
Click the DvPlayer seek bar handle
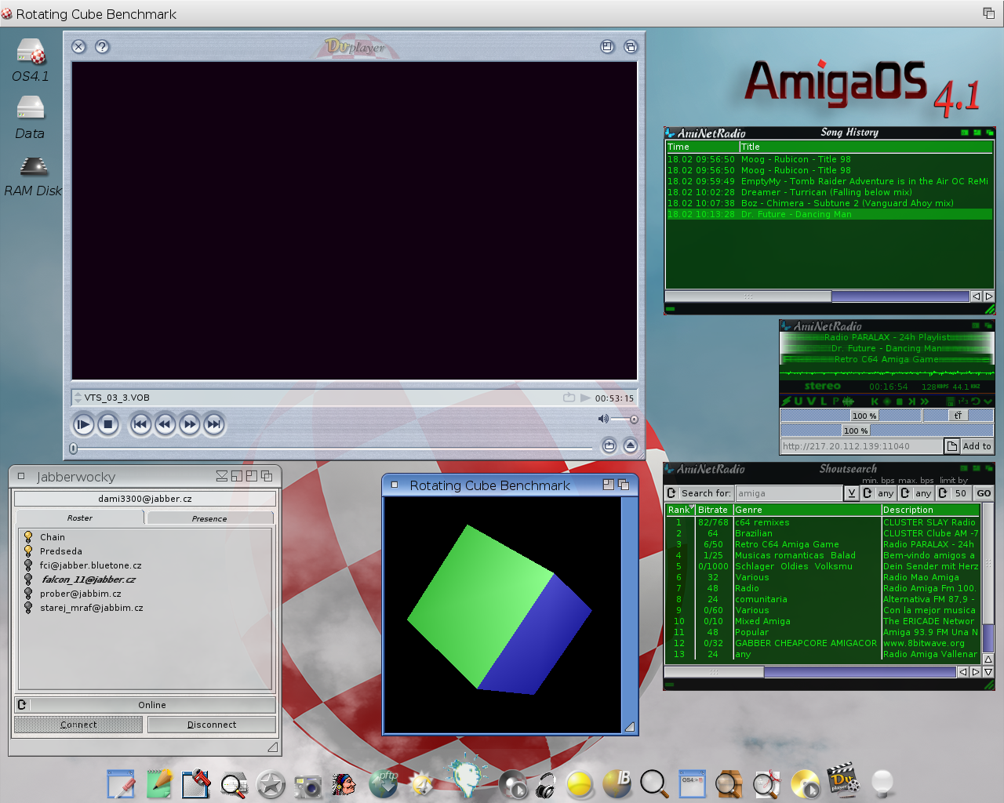click(73, 449)
